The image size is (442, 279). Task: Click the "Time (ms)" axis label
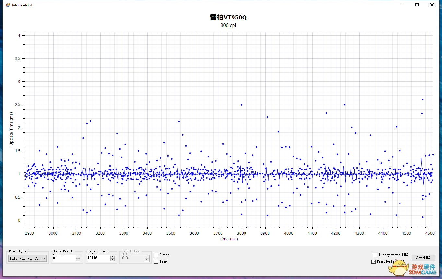tap(229, 239)
